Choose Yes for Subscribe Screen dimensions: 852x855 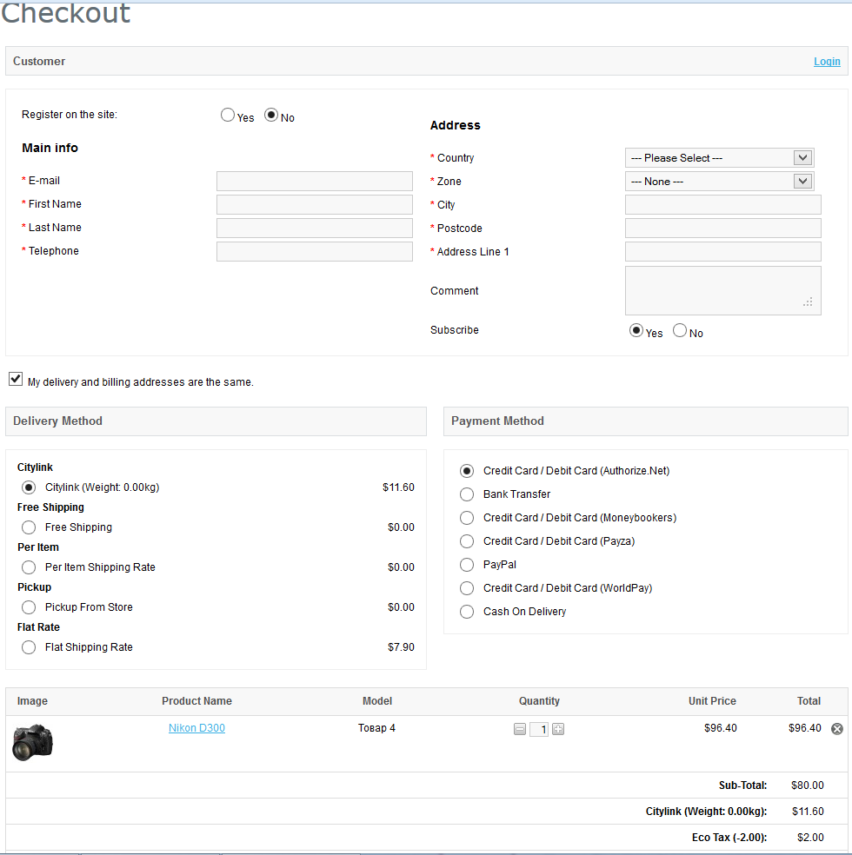[x=636, y=330]
